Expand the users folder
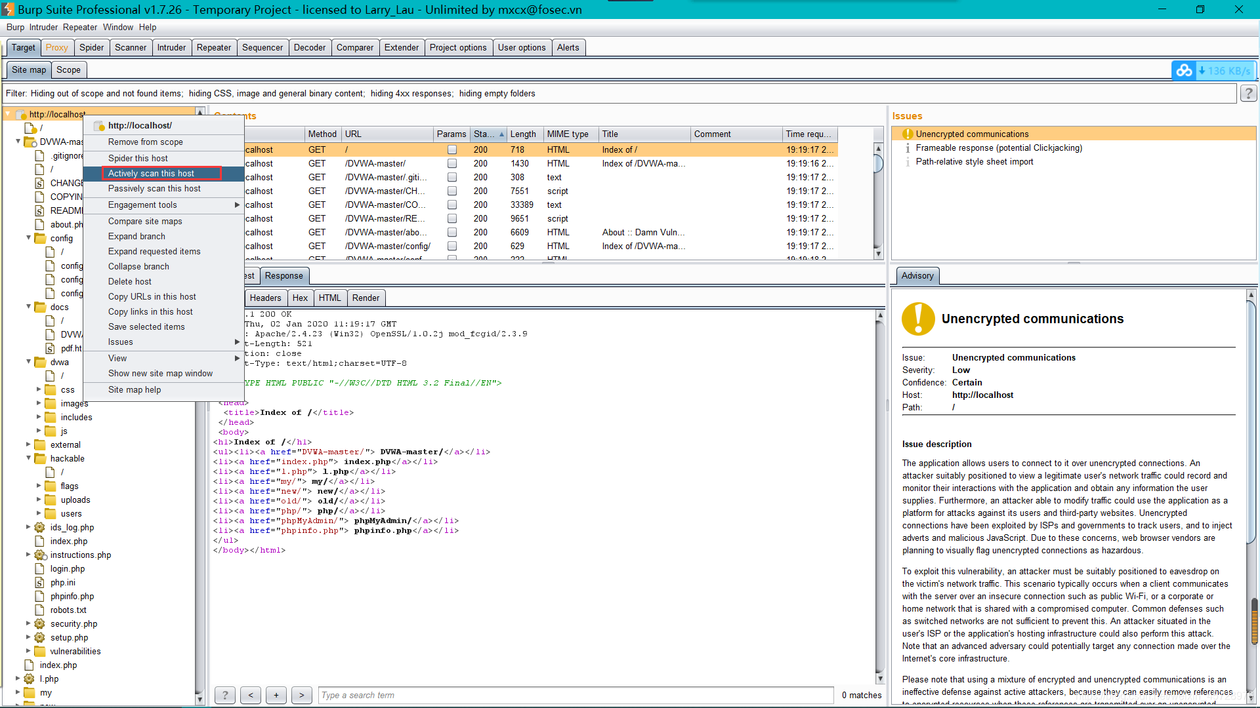This screenshot has width=1260, height=708. pyautogui.click(x=39, y=513)
